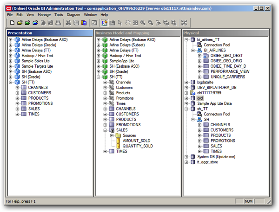279x212 pixels.
Task: Select System DB (Update me) database
Action: (x=216, y=157)
